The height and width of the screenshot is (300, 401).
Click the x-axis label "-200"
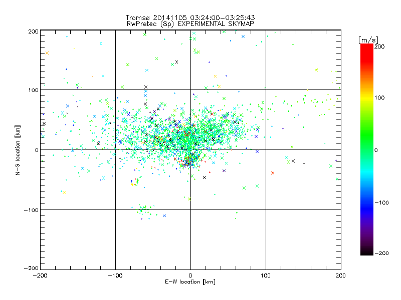pos(40,275)
